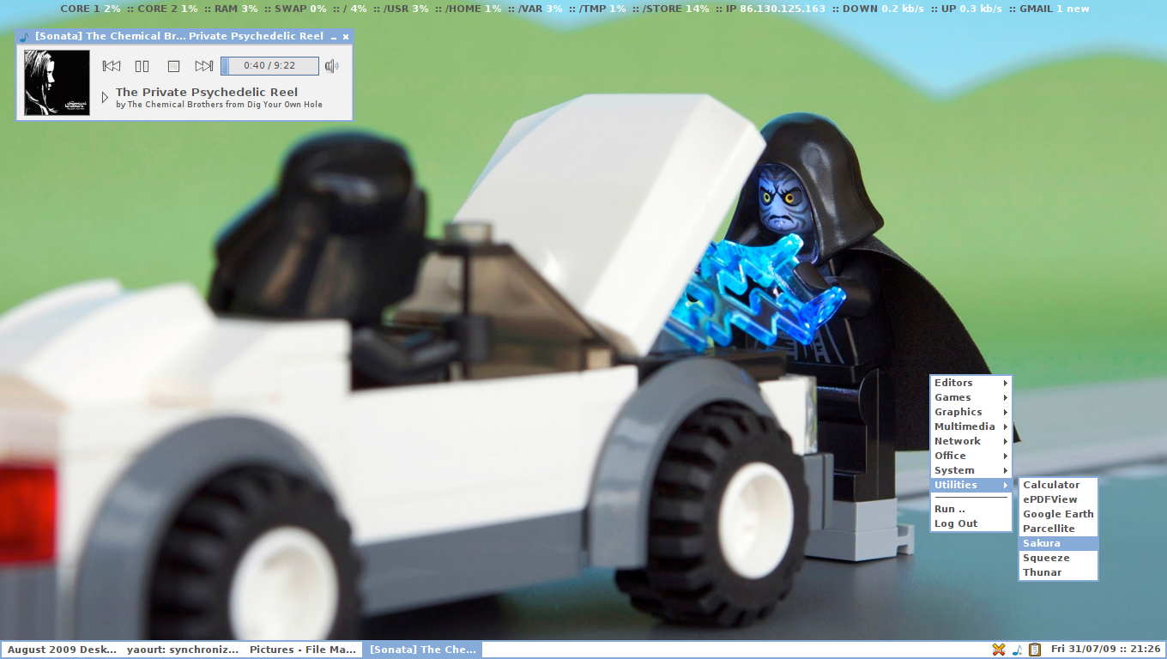Click the orange X tray icon
Viewport: 1167px width, 659px height.
point(999,650)
